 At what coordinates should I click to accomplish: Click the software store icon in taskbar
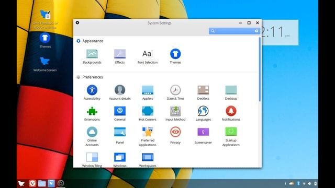click(51, 183)
